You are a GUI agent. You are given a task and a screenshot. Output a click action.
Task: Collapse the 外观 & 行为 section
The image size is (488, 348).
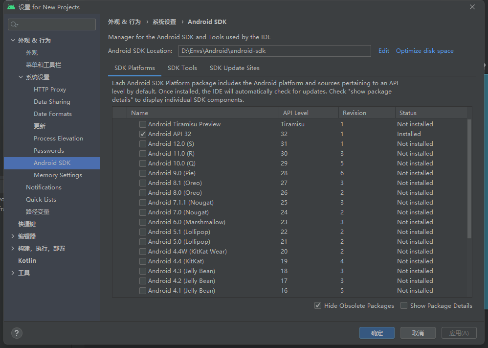point(13,40)
